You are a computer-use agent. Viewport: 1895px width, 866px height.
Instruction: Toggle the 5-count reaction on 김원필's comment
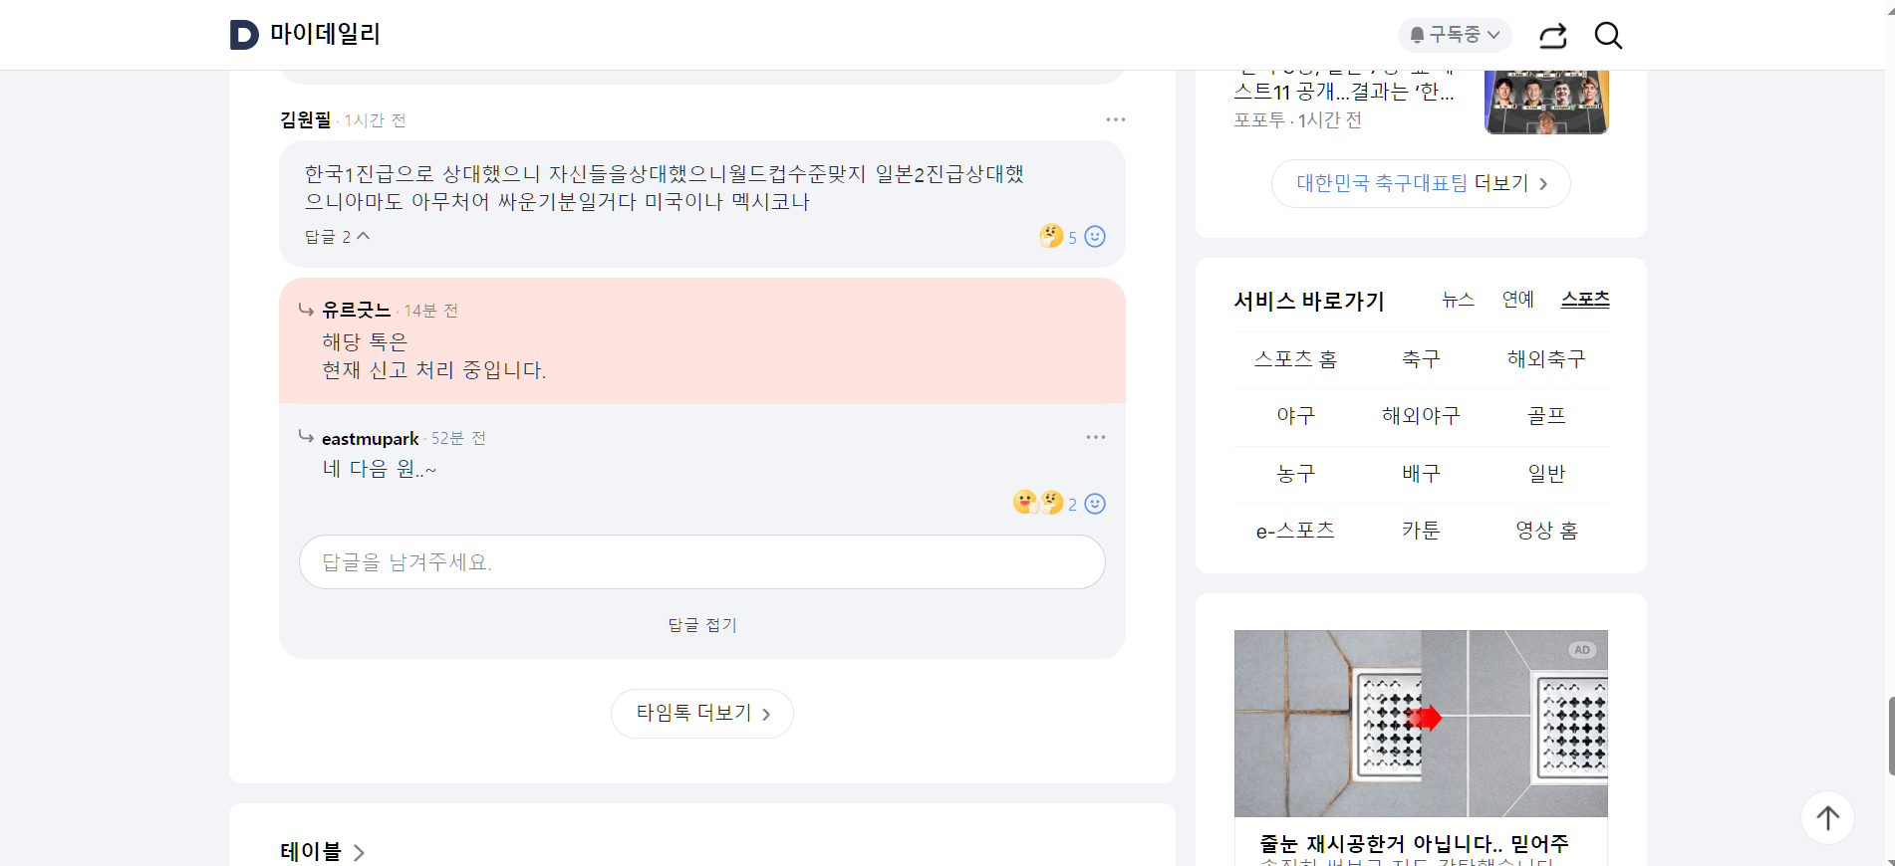tap(1060, 237)
